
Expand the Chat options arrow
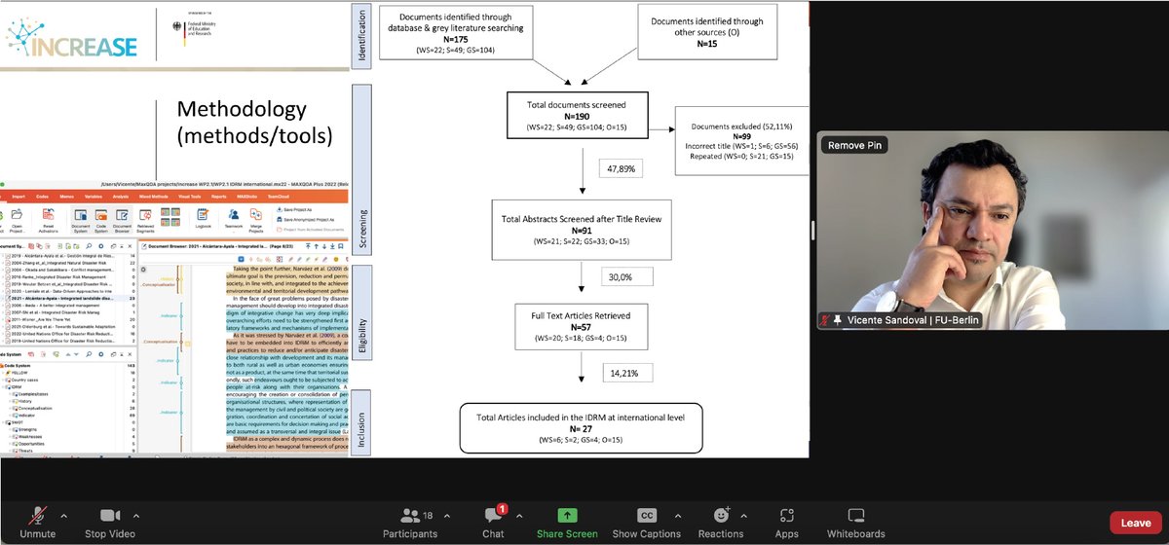(x=517, y=515)
